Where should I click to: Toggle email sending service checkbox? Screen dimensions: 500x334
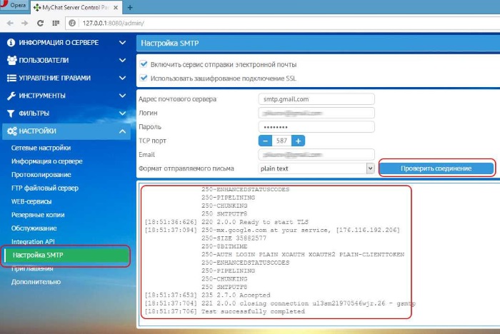(x=144, y=64)
